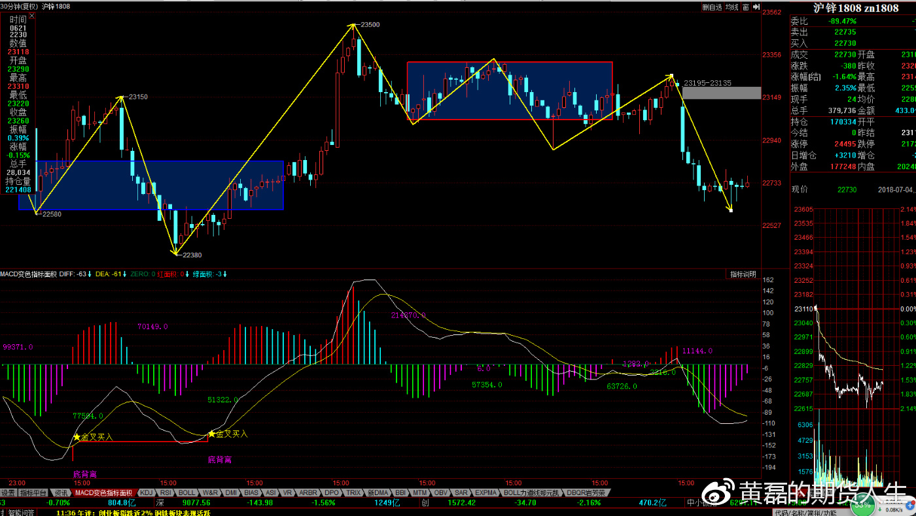Open the 指标说明 indicator description

pos(743,274)
